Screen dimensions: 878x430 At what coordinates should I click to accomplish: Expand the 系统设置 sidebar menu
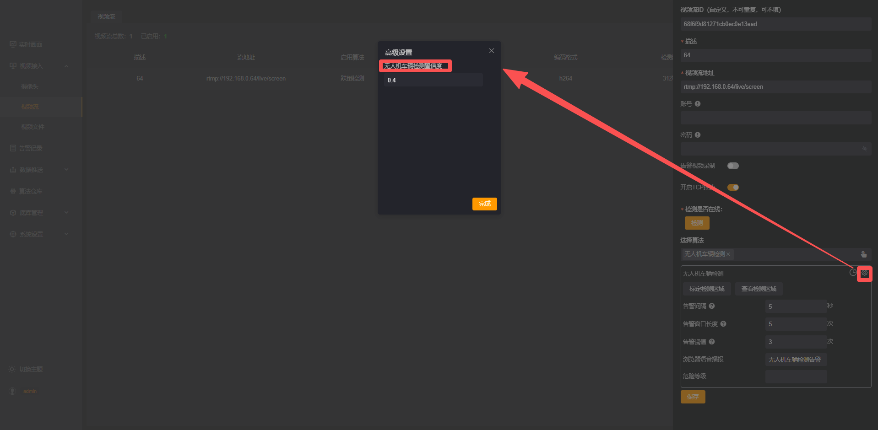[x=67, y=234]
